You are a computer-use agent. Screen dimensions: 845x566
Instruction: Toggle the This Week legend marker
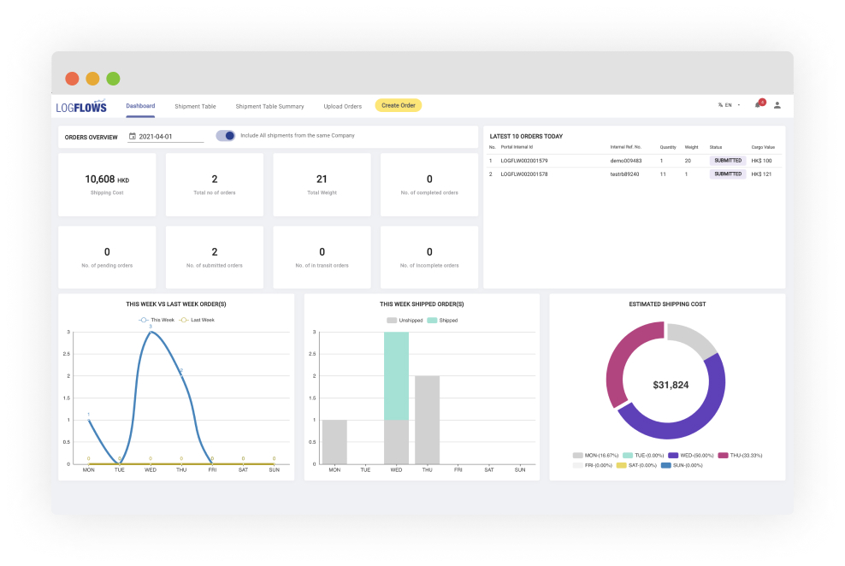(x=145, y=320)
